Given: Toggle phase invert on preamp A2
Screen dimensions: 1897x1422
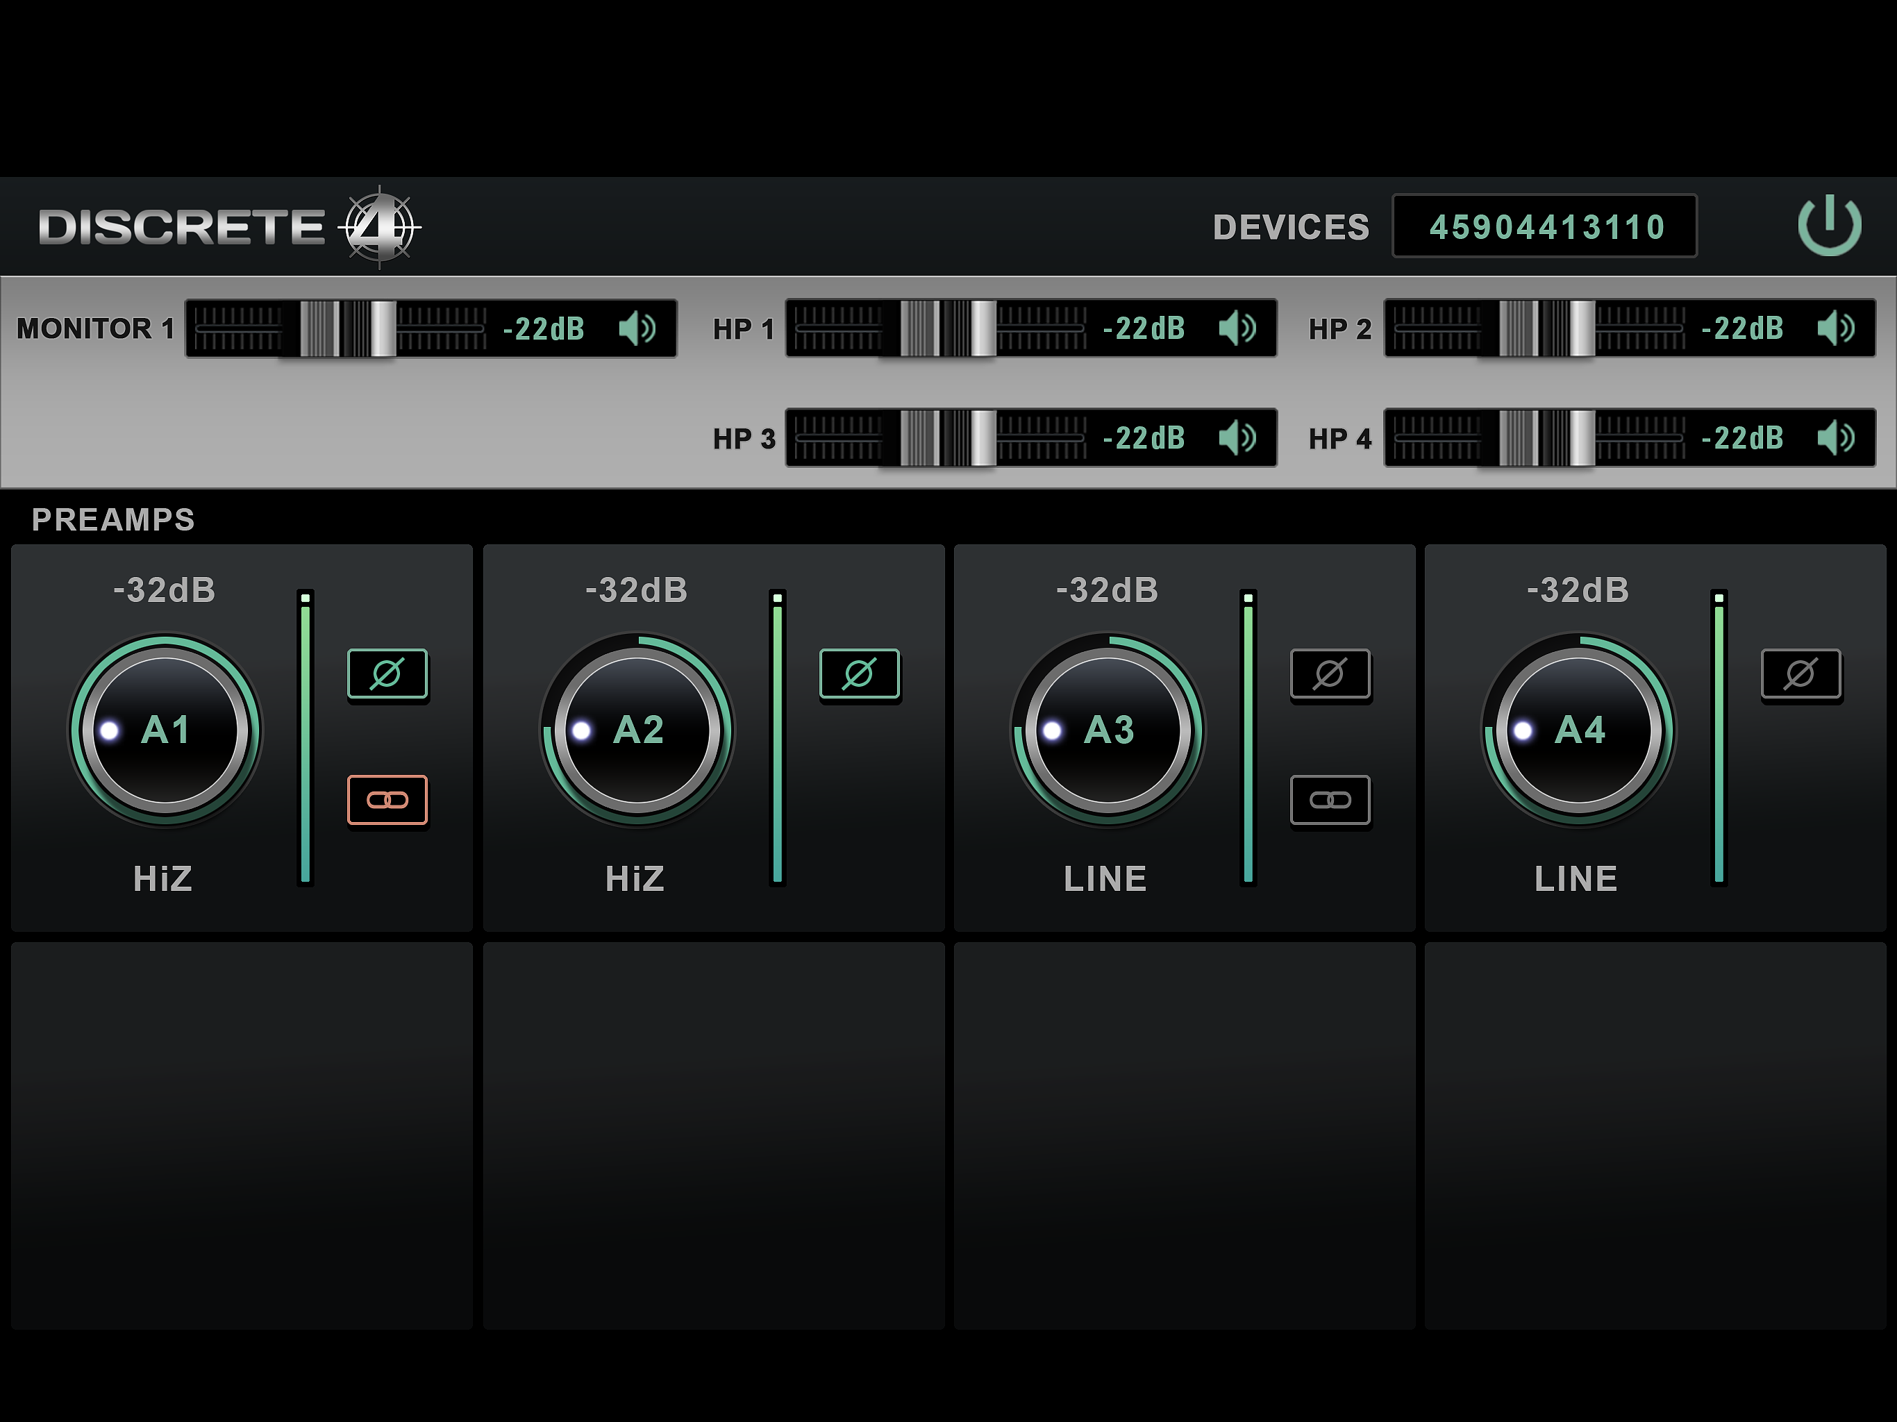Looking at the screenshot, I should pos(860,674).
